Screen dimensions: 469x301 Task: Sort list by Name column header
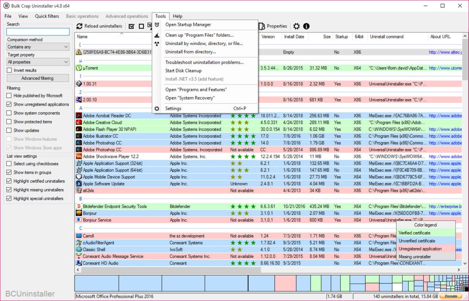(x=82, y=37)
